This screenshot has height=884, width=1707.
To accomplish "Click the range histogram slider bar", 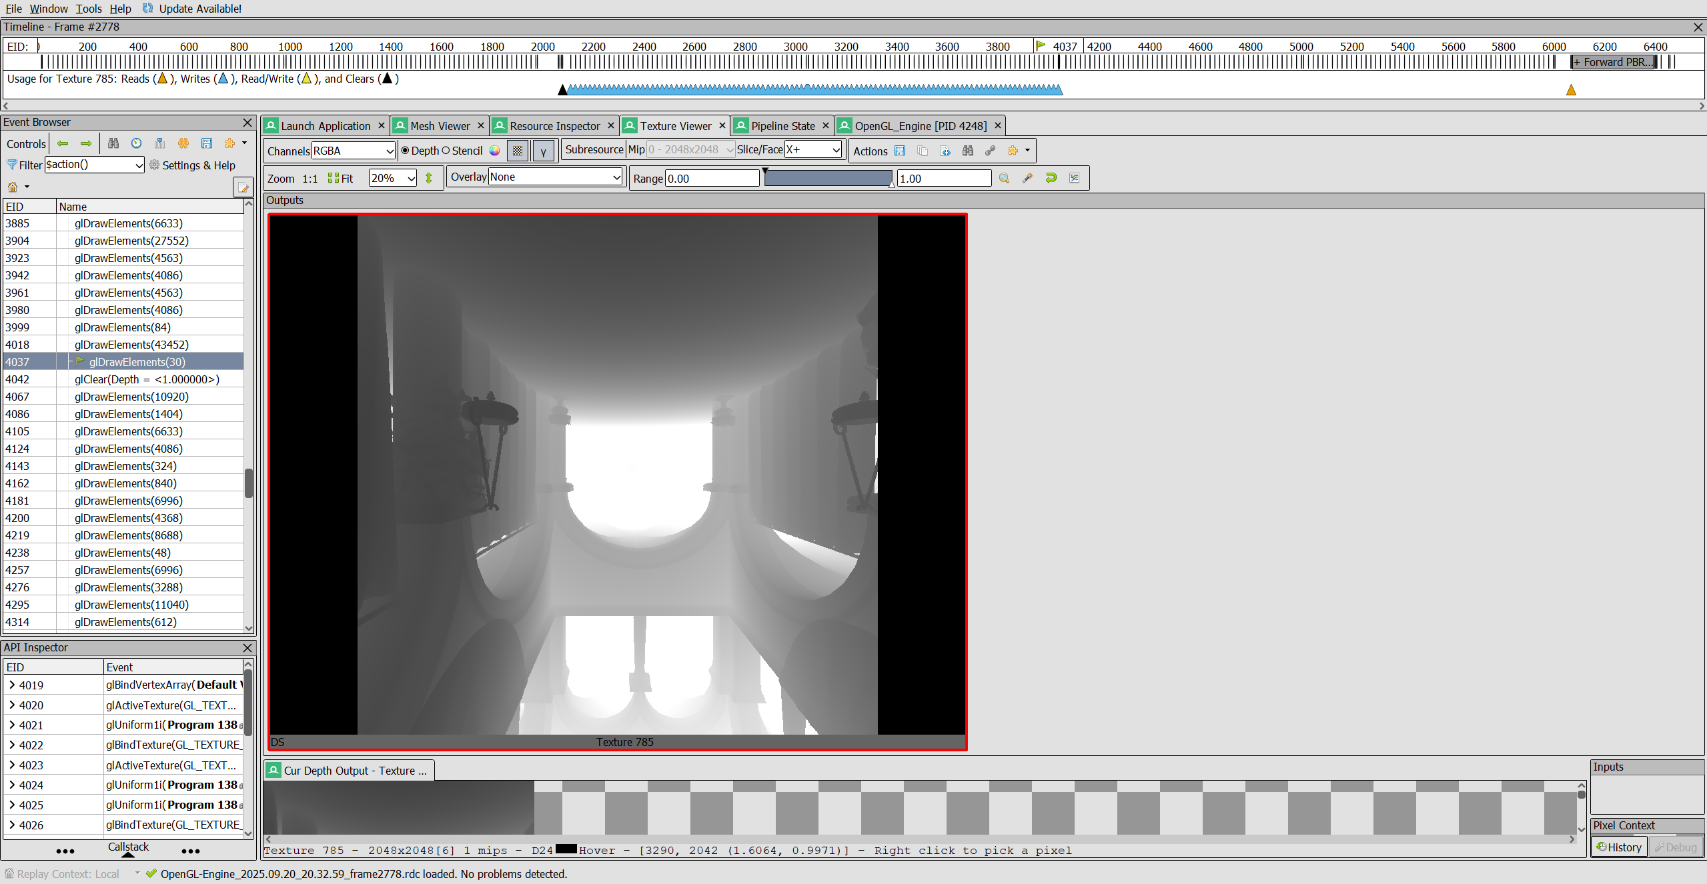I will (x=827, y=178).
